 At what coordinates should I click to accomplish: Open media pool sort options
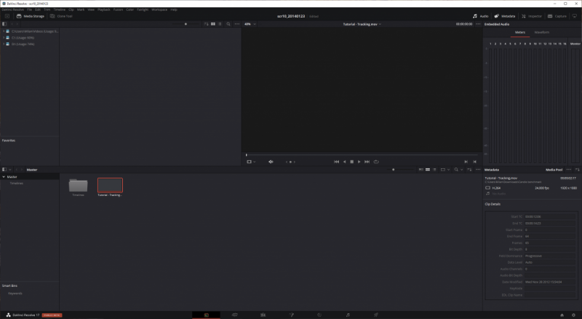point(469,170)
